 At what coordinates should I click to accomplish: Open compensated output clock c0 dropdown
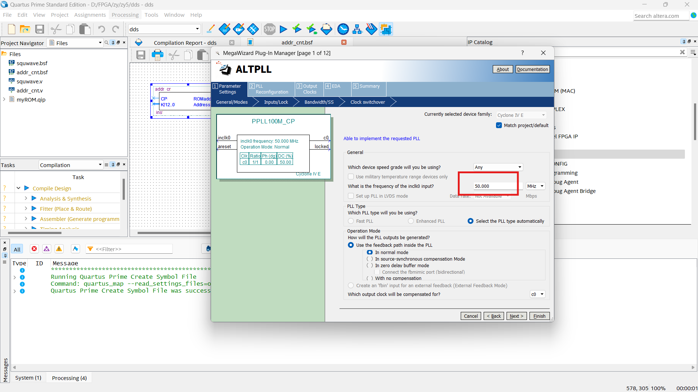point(538,294)
